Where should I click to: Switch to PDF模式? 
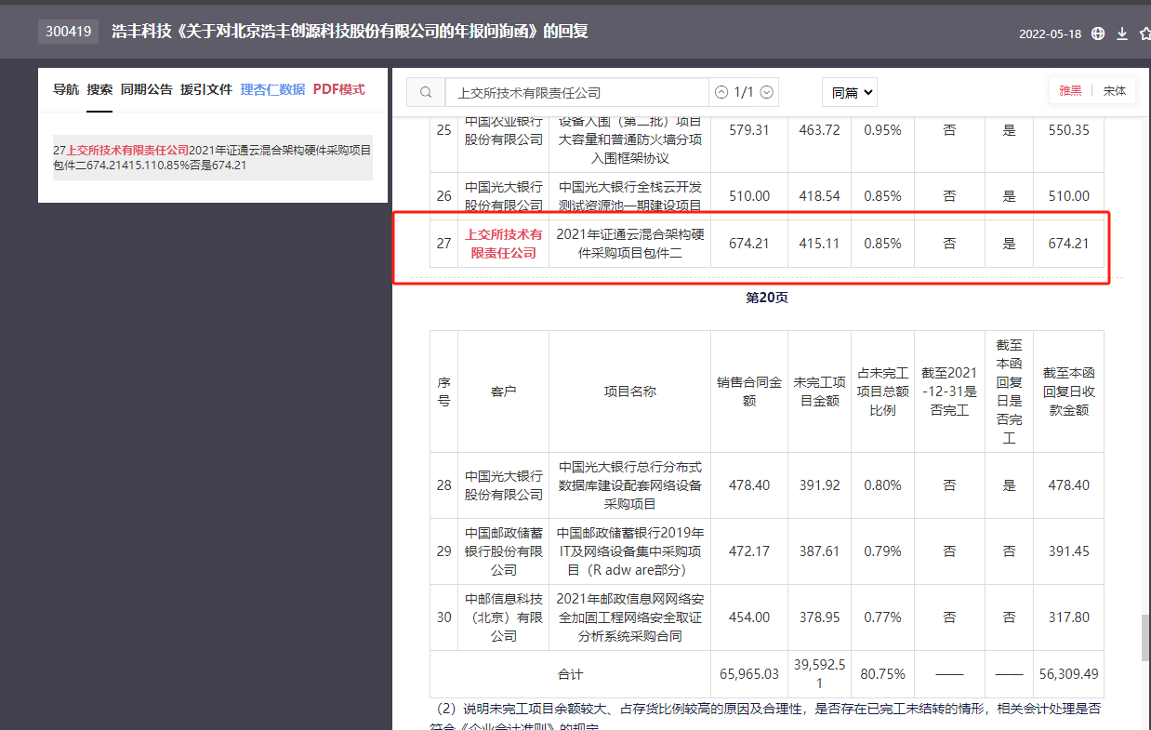[x=339, y=89]
